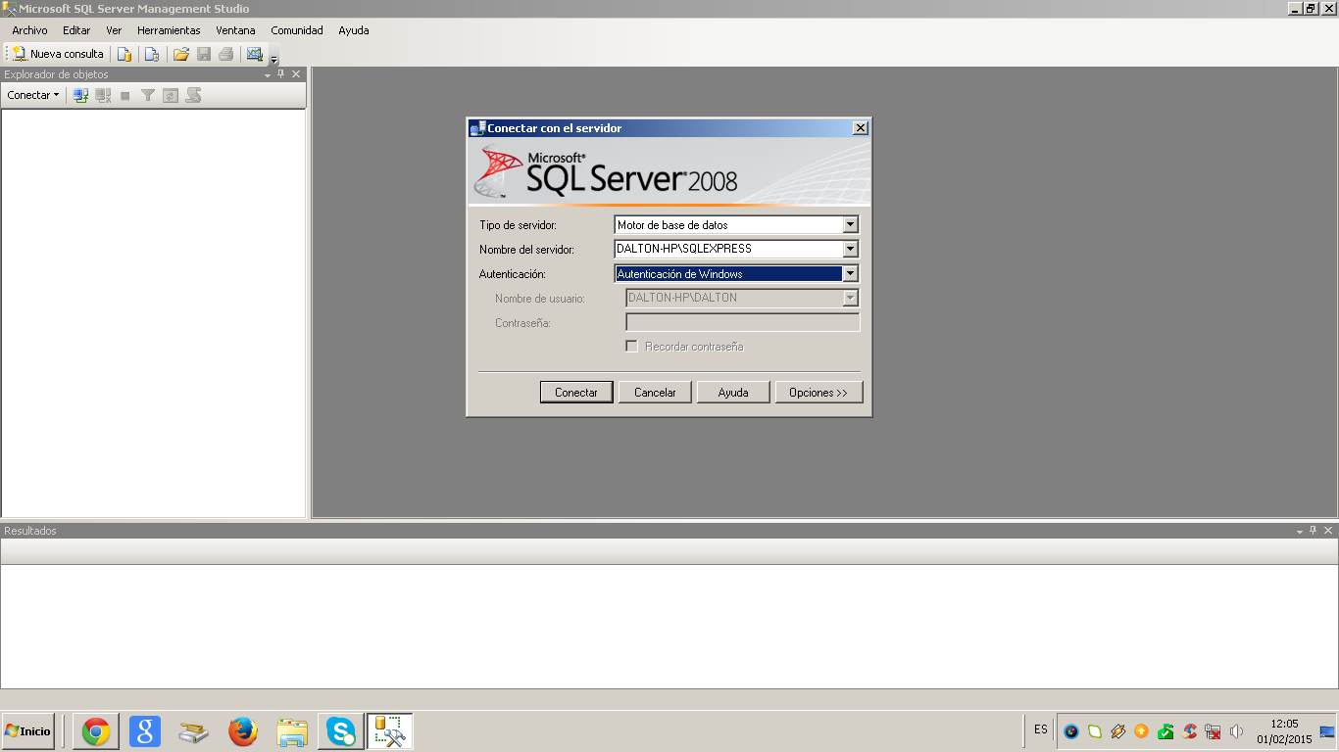The image size is (1339, 752).
Task: Click the CCleaner tray icon
Action: (1190, 731)
